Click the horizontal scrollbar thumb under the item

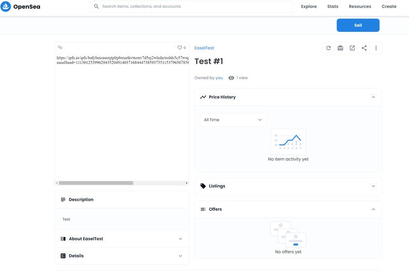[96, 183]
